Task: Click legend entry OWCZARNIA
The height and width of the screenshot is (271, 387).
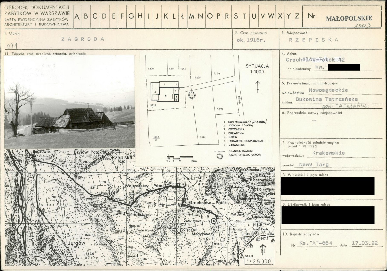Action: (x=236, y=129)
